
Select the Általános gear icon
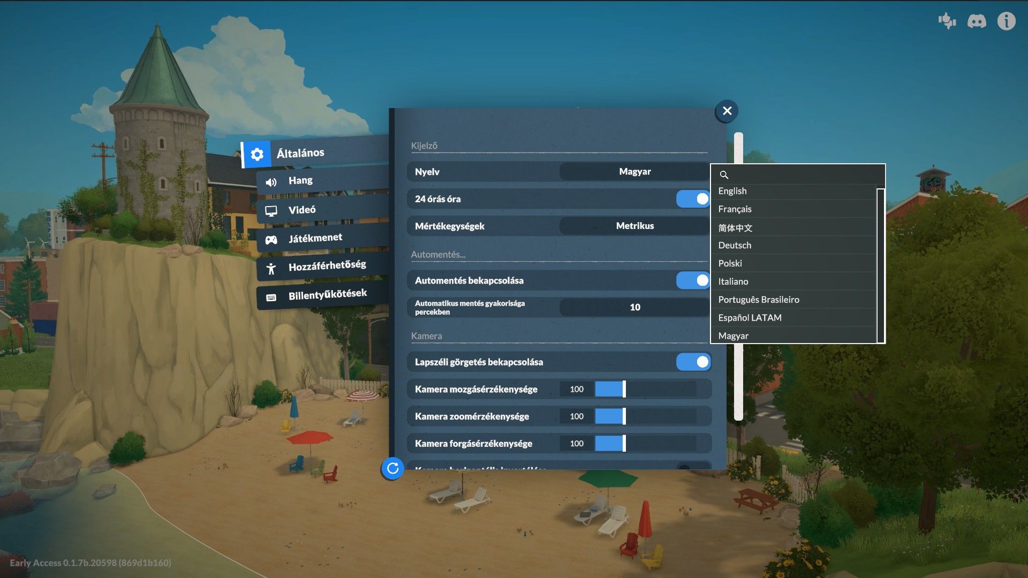point(257,154)
